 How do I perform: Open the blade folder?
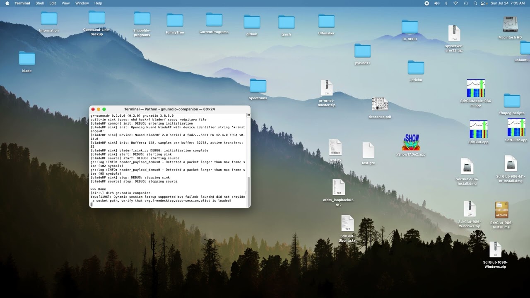[27, 59]
